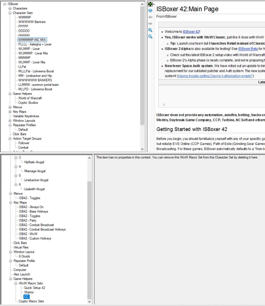265x306 pixels.
Task: Select MLLLPal - Lidweena Boost set
Action: click(x=36, y=71)
